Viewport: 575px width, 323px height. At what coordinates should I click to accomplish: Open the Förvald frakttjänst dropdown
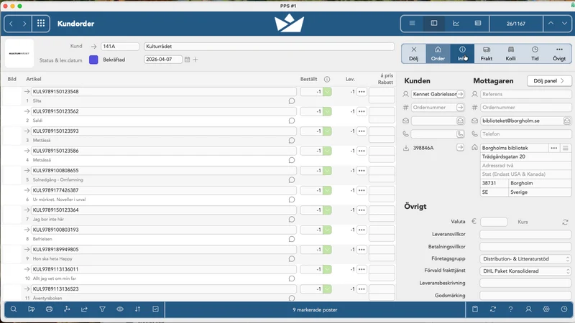[x=525, y=271]
